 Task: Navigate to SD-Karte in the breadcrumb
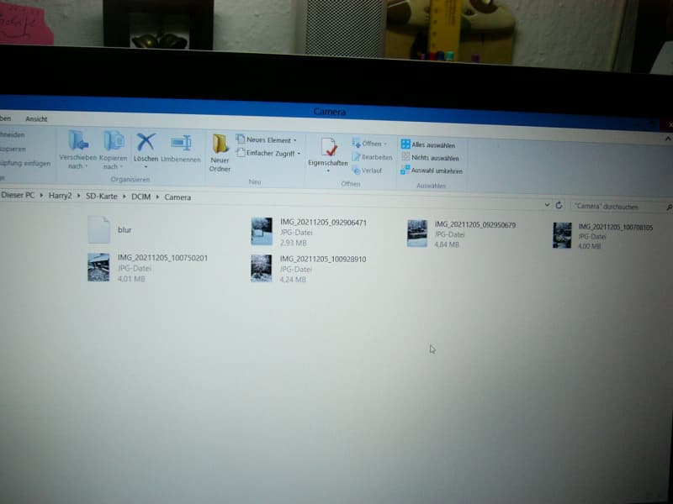101,197
